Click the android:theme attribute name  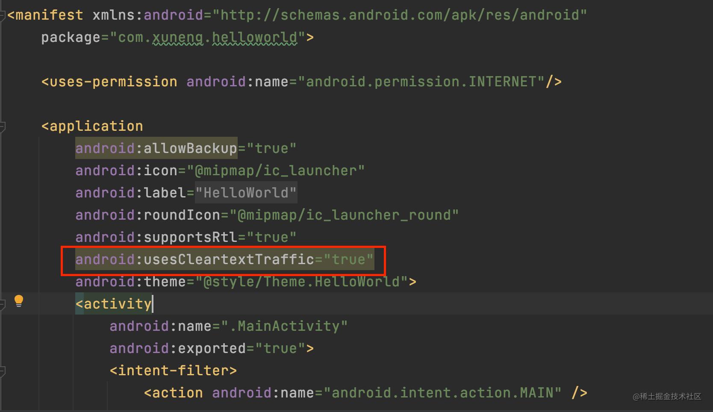(x=130, y=282)
